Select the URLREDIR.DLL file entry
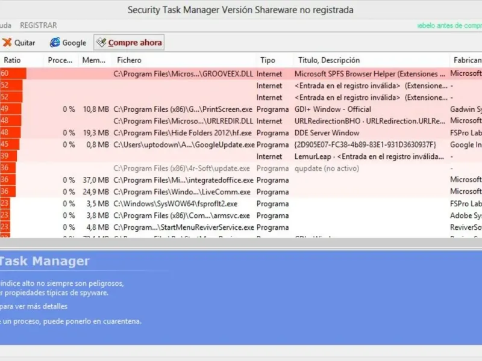482x361 pixels. pyautogui.click(x=183, y=121)
